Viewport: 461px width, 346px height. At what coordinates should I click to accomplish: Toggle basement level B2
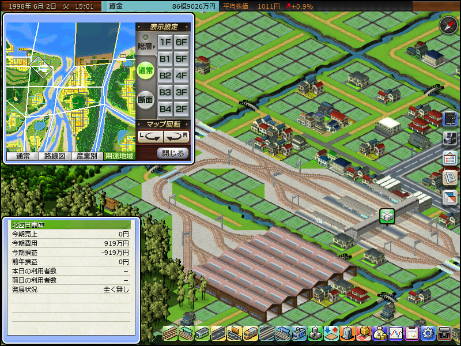point(165,76)
